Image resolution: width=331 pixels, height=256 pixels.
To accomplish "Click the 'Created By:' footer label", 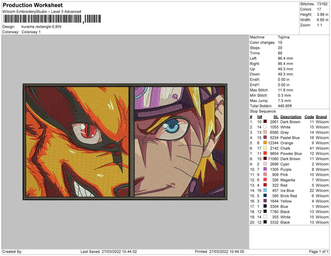I will [12, 252].
